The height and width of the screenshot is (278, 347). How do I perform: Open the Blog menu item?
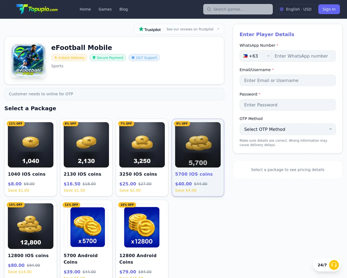click(124, 9)
